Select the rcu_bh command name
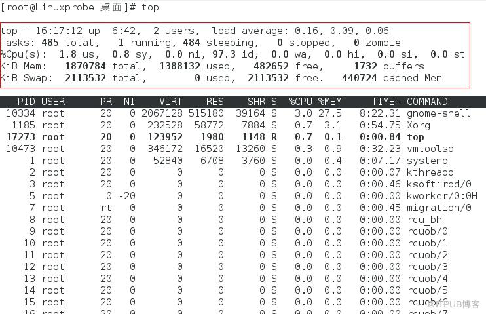The height and width of the screenshot is (314, 486). tap(424, 220)
